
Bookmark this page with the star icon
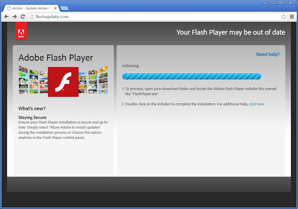(284, 17)
